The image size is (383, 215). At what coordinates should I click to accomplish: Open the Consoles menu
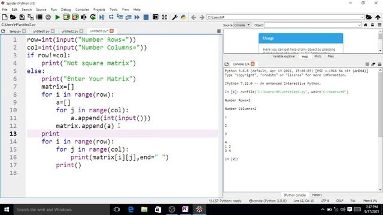tap(82, 10)
